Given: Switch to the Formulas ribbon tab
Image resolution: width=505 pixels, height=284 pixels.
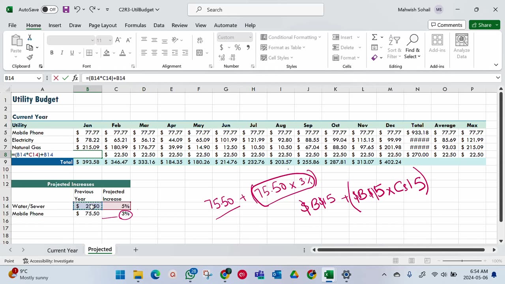Looking at the screenshot, I should pyautogui.click(x=135, y=25).
